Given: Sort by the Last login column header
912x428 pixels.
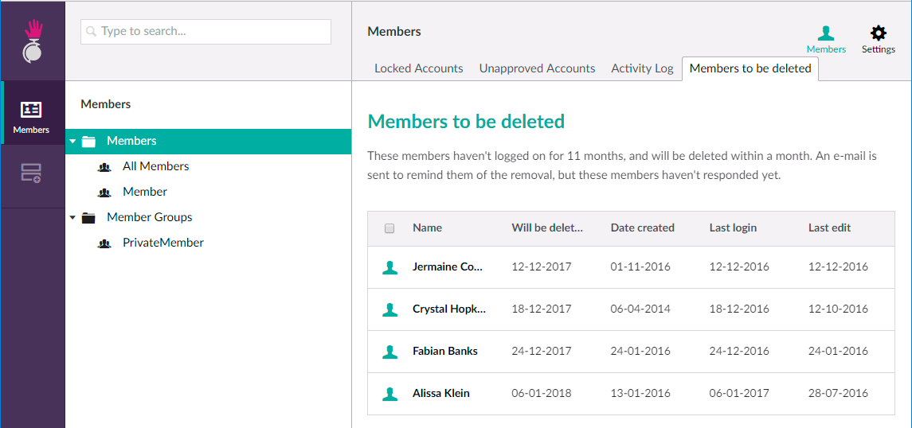Looking at the screenshot, I should coord(733,228).
